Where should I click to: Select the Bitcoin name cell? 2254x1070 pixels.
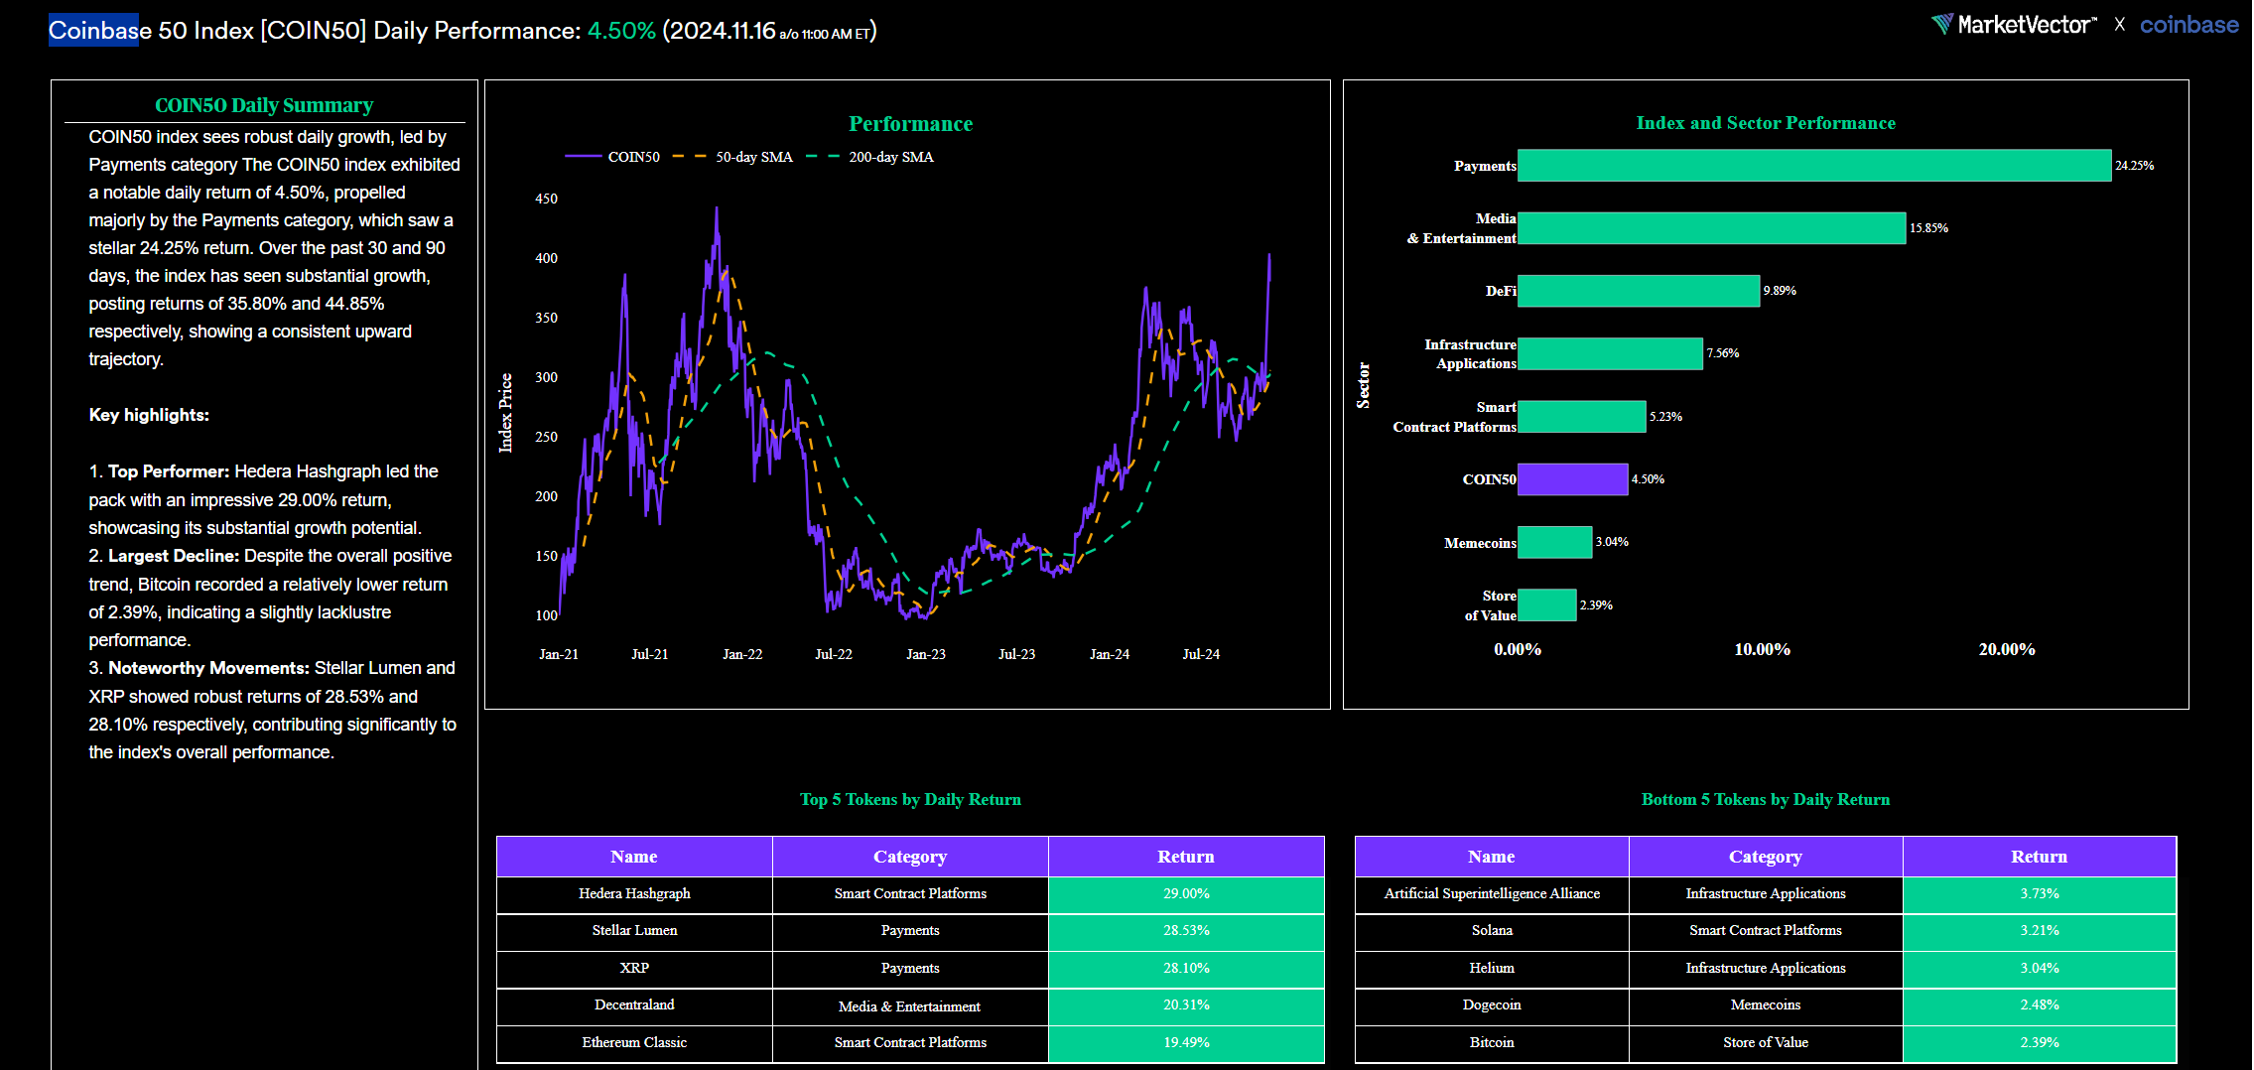click(x=1492, y=1043)
